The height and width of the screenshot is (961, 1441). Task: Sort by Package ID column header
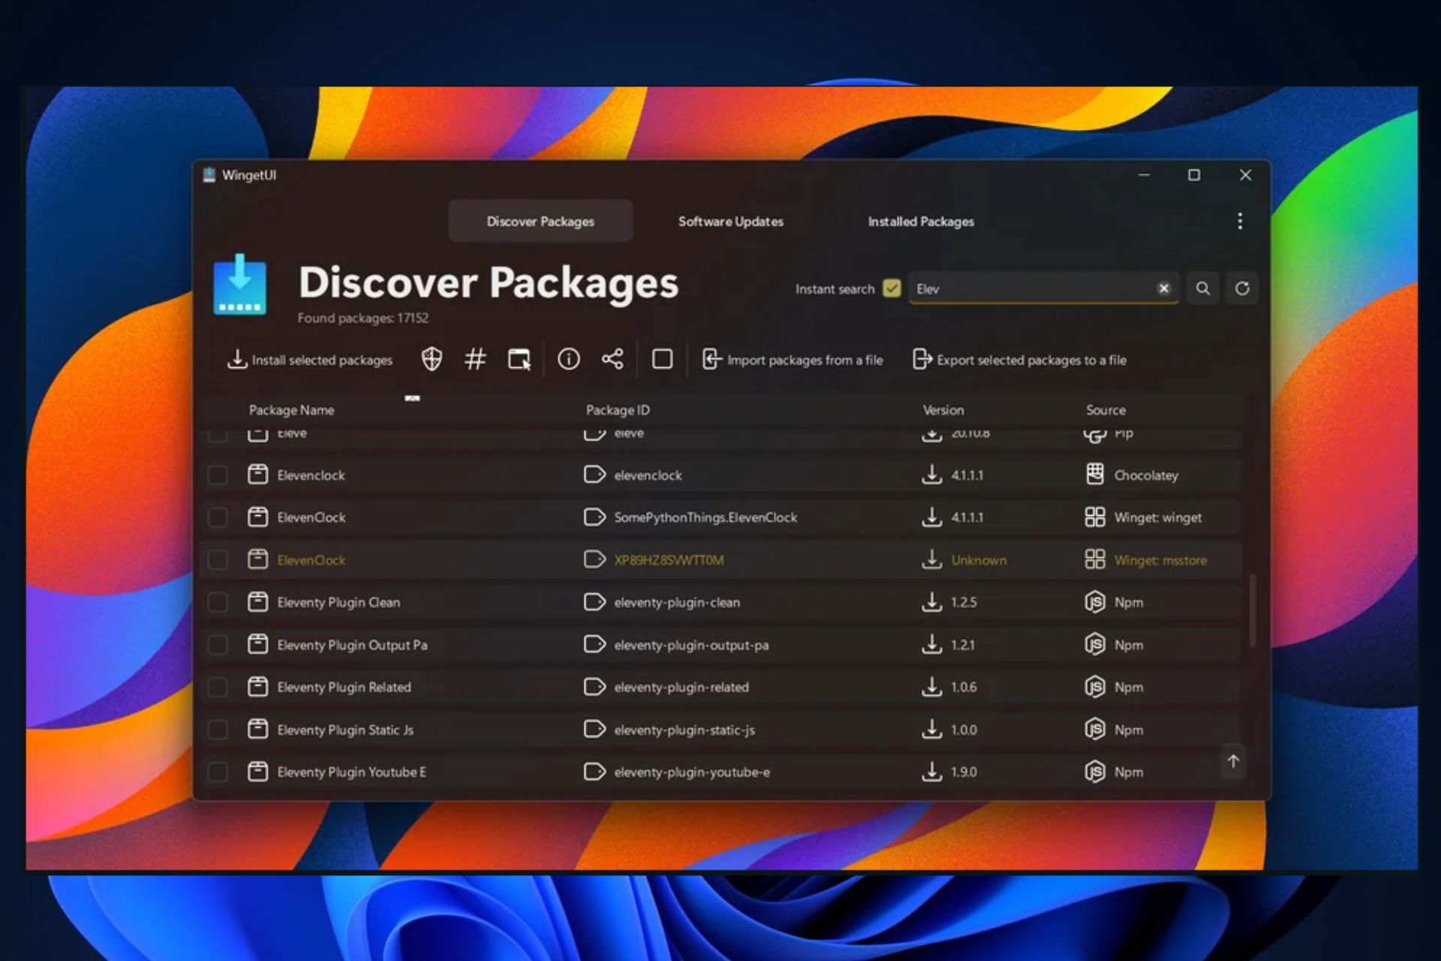(618, 410)
